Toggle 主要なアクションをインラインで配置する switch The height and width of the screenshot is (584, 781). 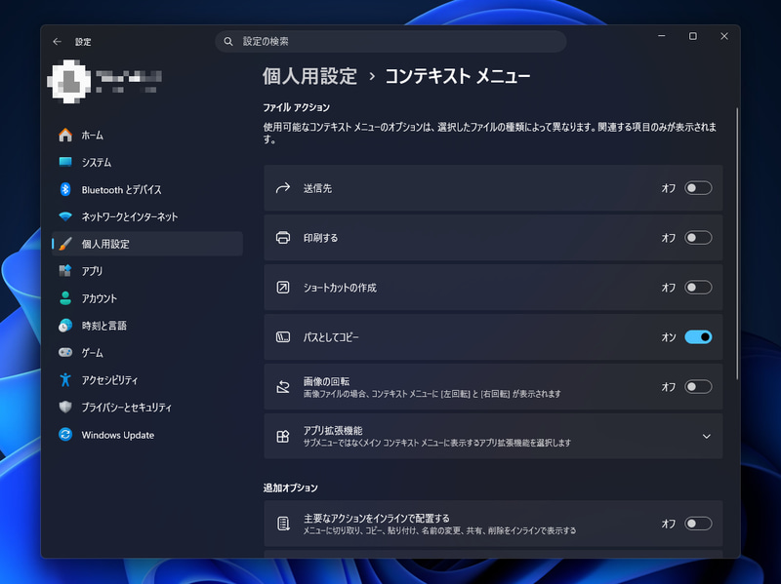point(698,524)
